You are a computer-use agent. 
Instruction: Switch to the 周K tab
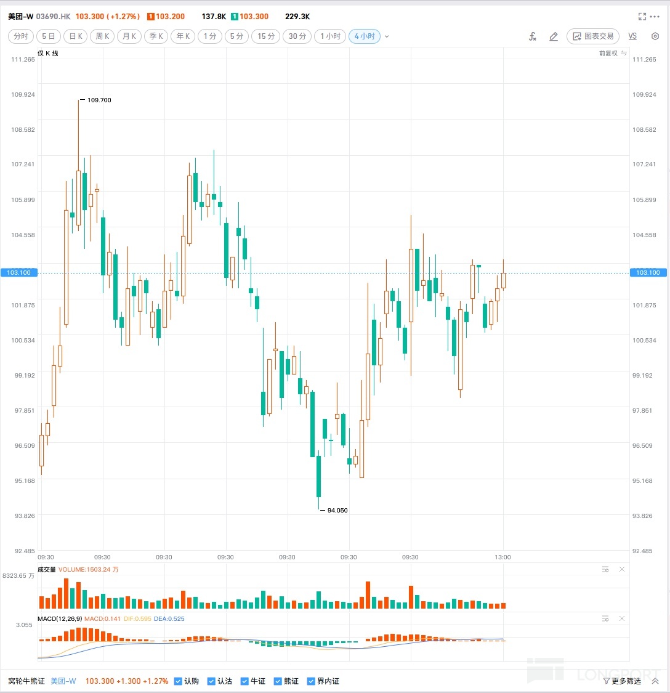click(x=103, y=36)
